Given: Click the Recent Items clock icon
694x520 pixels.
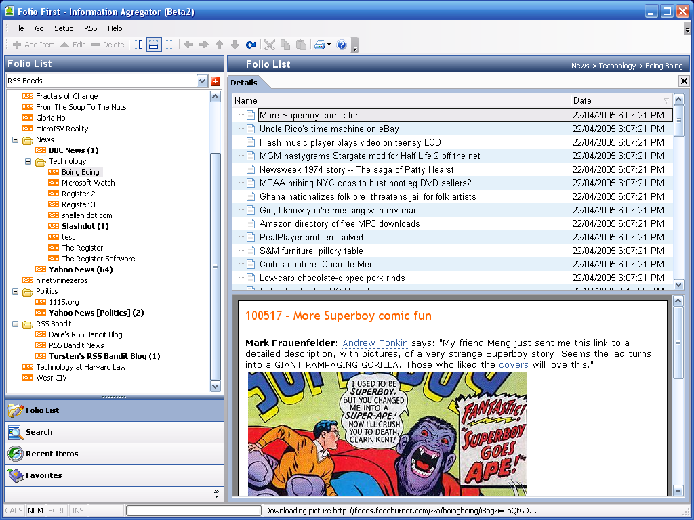Looking at the screenshot, I should [x=16, y=454].
